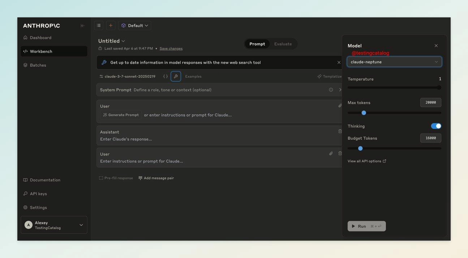Open the Untitled prompt name dropdown
The height and width of the screenshot is (258, 468).
tap(112, 41)
